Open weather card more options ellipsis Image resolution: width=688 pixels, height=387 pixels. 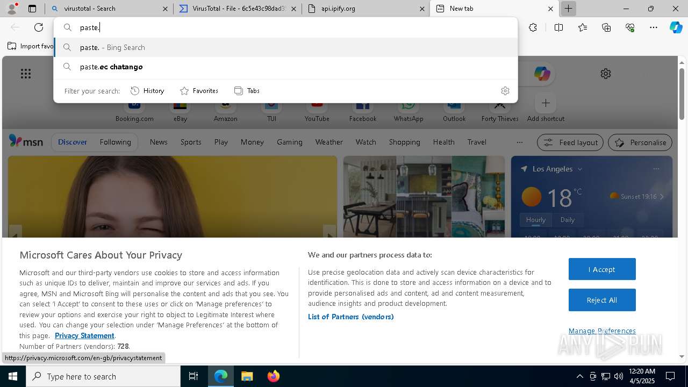coord(656,169)
